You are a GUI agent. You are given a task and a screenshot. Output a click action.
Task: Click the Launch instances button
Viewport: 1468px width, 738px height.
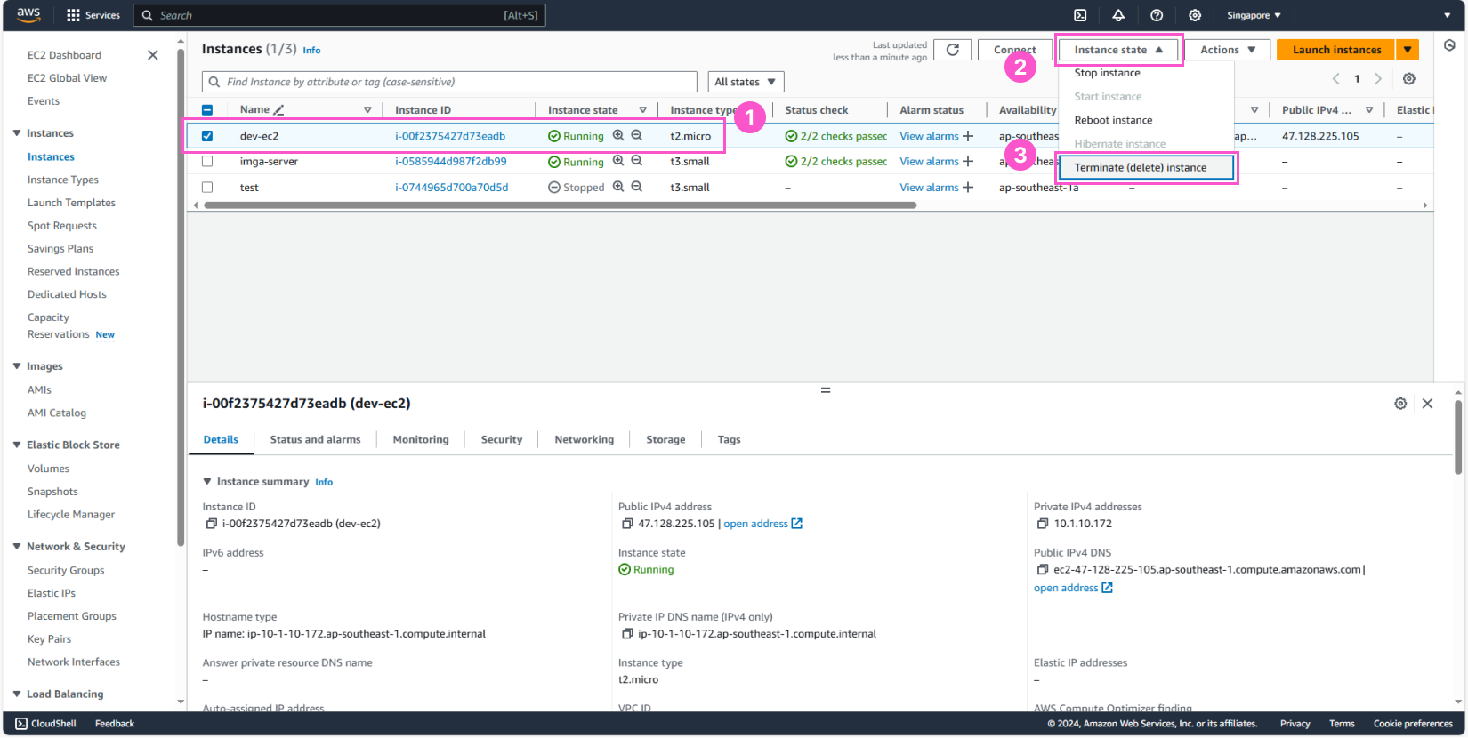tap(1336, 50)
